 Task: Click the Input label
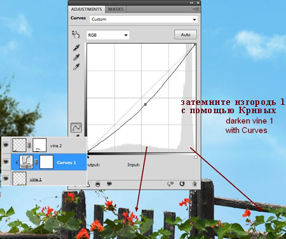(133, 165)
